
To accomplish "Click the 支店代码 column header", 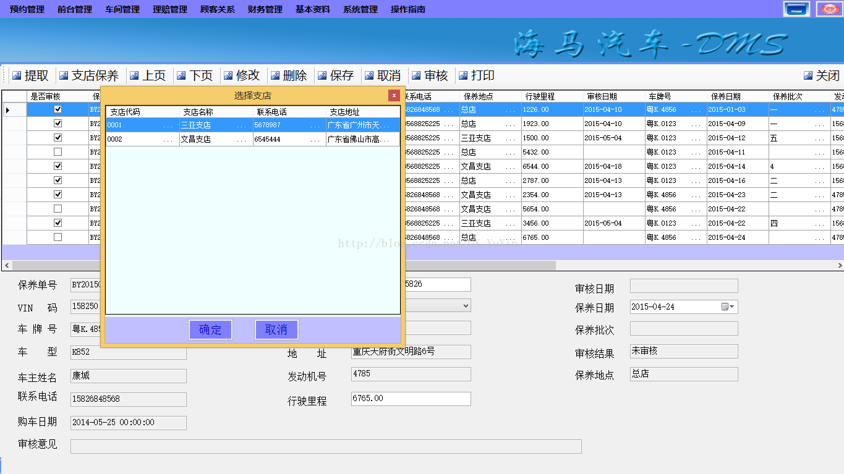I will click(x=143, y=112).
